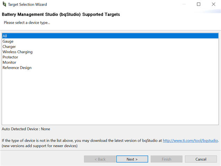The image size is (221, 166).
Task: Maximize the Target Selection Wizard window
Action: click(x=198, y=4)
